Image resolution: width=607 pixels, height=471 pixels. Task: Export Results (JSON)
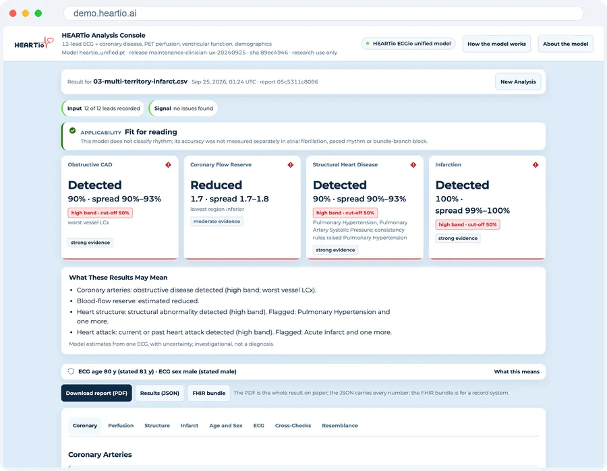point(159,393)
